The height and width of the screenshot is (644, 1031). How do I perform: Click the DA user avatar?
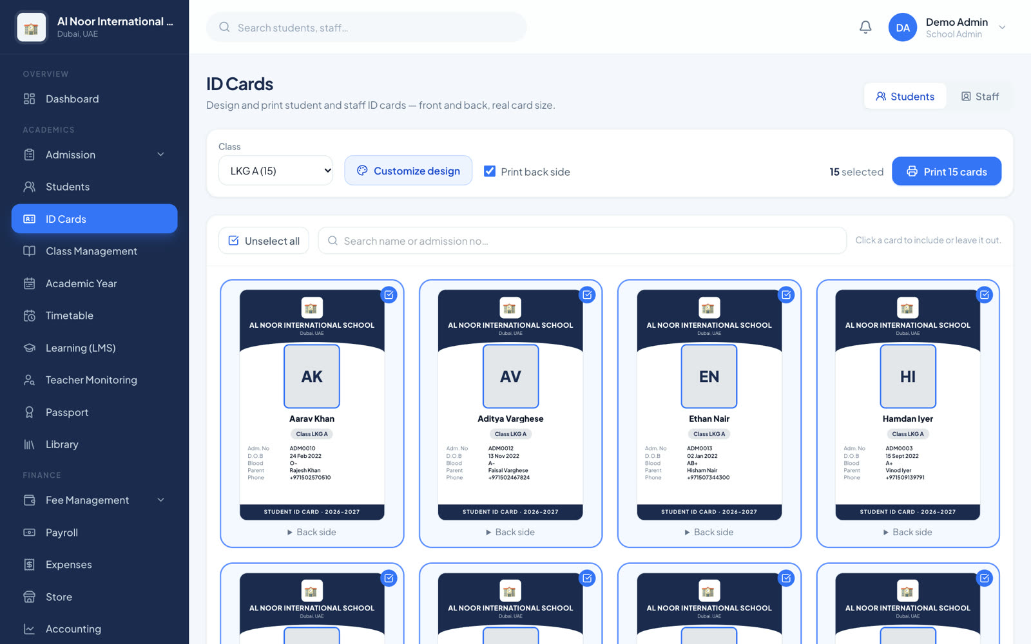tap(903, 27)
